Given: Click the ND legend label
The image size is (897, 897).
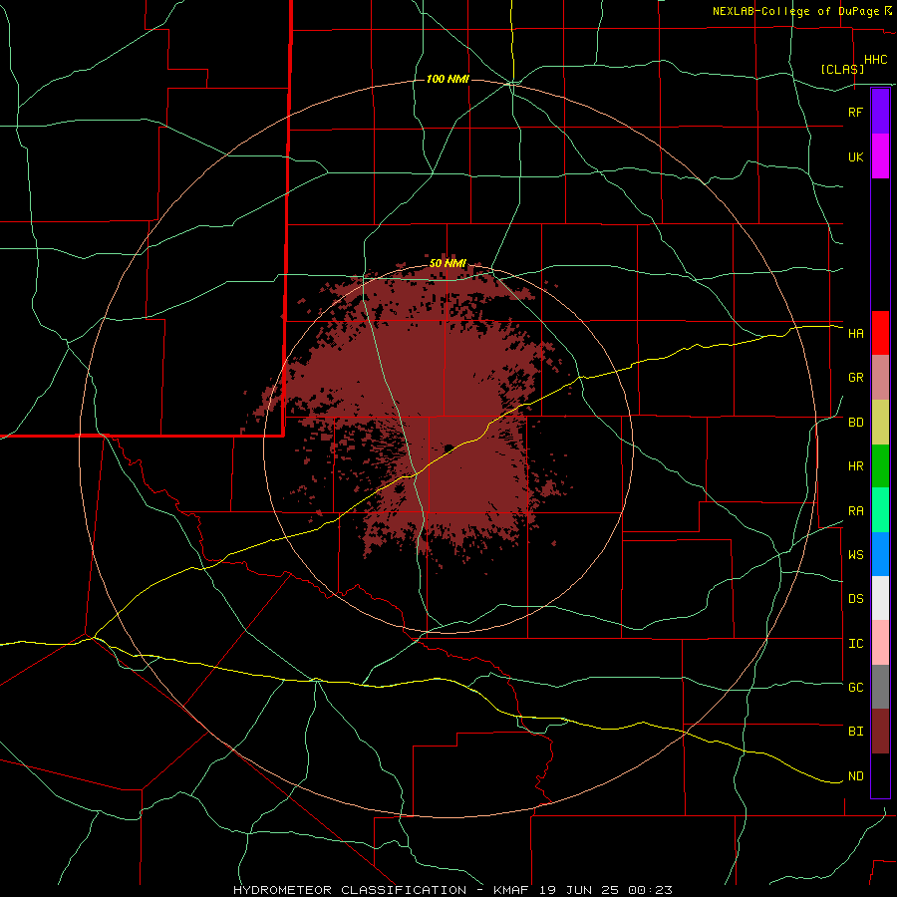Looking at the screenshot, I should tap(855, 776).
